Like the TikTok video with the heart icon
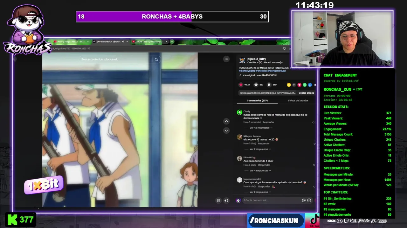This screenshot has height=228, width=407. point(241,85)
